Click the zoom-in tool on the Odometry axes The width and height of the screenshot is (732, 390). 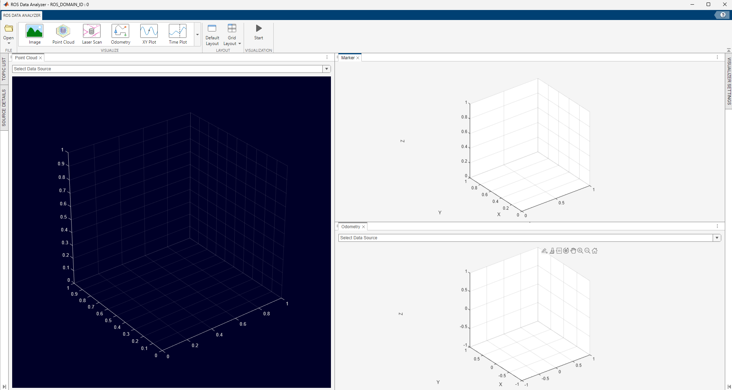pos(580,250)
